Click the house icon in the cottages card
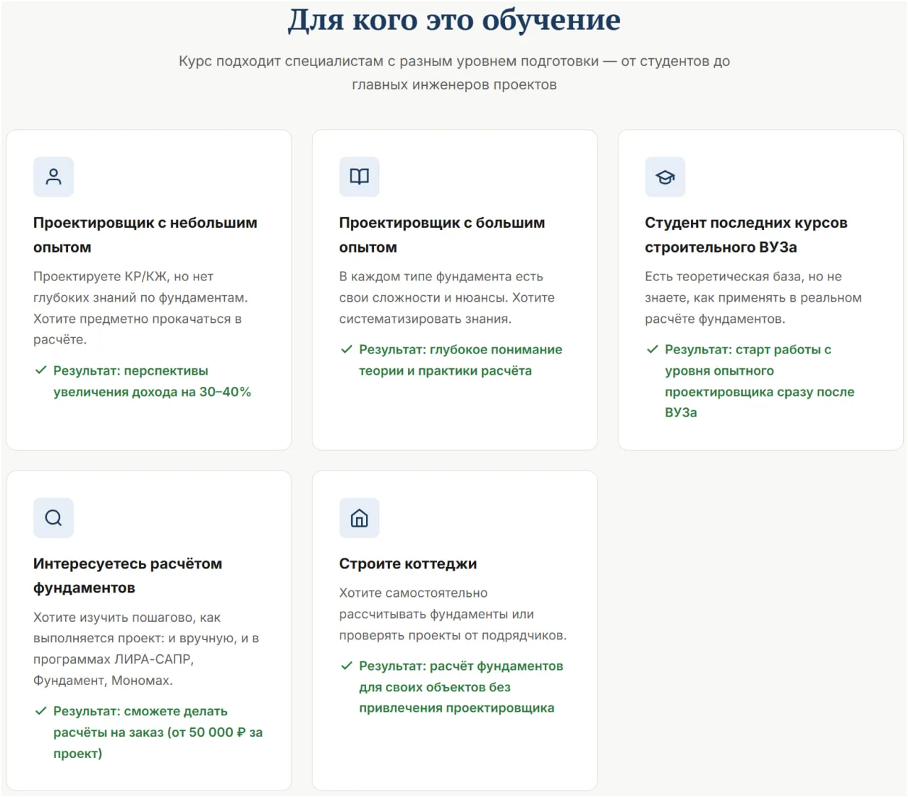Screen dimensions: 908x797 tap(359, 517)
